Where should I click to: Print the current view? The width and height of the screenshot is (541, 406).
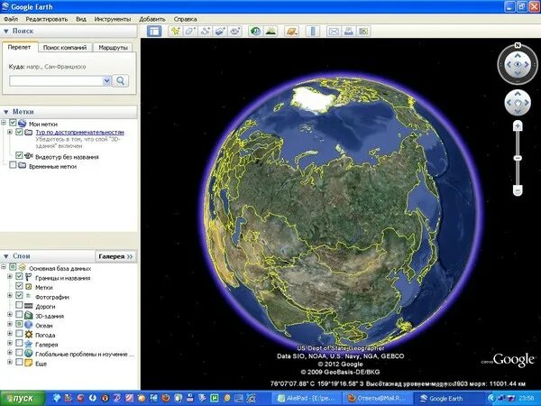click(x=348, y=32)
